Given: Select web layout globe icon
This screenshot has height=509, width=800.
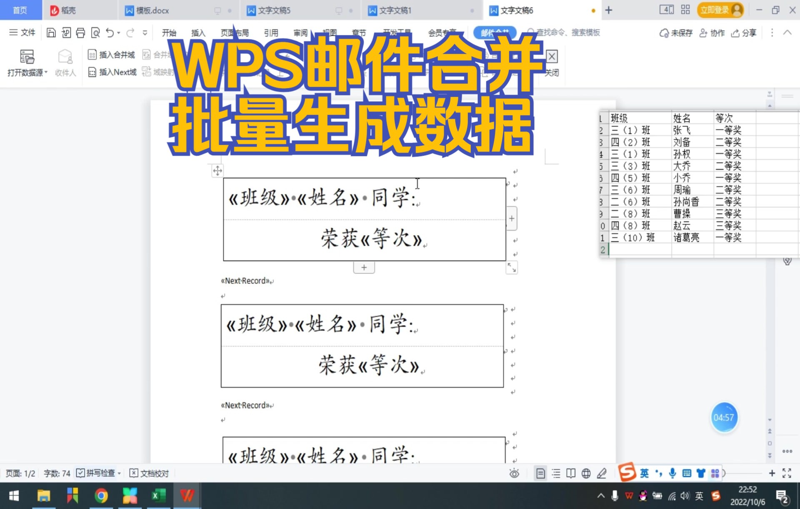Looking at the screenshot, I should click(586, 473).
